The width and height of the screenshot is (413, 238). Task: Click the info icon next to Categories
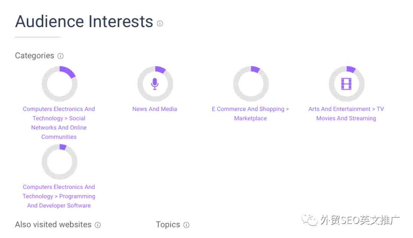point(60,56)
